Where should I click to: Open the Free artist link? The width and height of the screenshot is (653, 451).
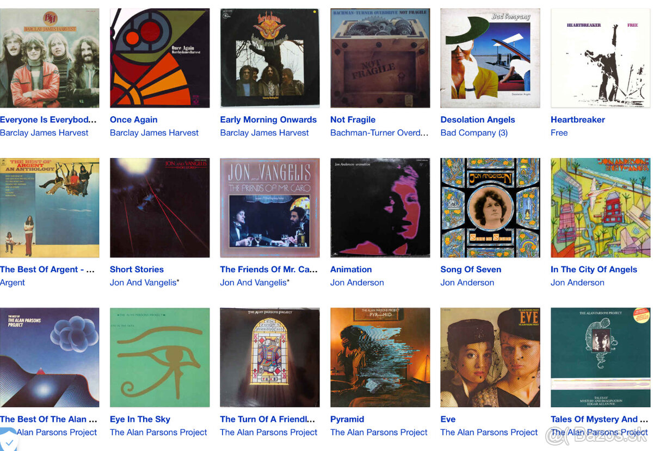[x=559, y=133]
